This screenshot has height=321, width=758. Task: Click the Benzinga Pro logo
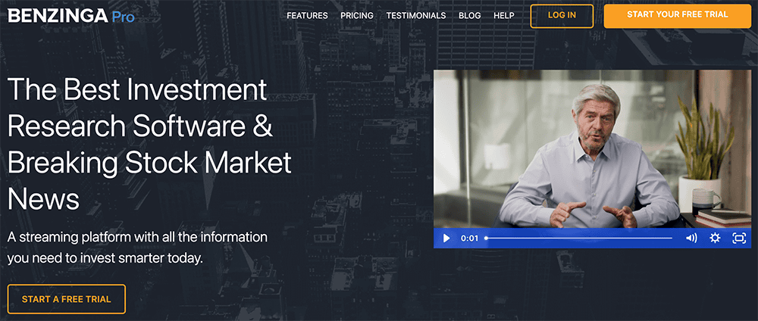point(70,15)
